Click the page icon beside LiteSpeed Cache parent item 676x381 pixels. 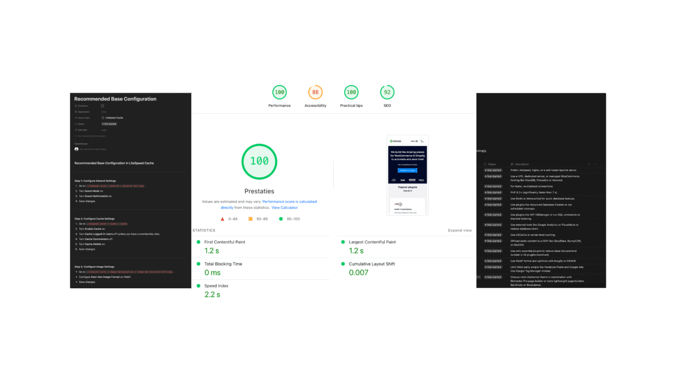103,118
